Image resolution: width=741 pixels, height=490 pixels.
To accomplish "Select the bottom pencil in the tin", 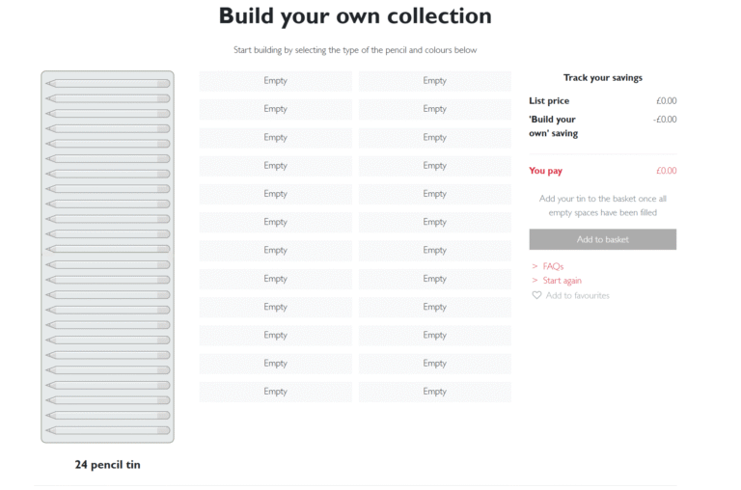I will [107, 430].
